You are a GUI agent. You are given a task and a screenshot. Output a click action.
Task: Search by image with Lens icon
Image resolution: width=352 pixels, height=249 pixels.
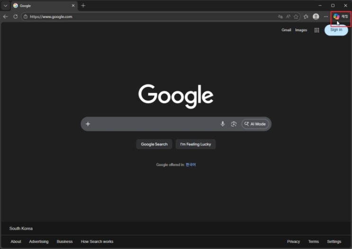point(234,124)
